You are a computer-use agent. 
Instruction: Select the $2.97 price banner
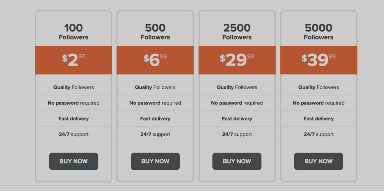pyautogui.click(x=74, y=60)
